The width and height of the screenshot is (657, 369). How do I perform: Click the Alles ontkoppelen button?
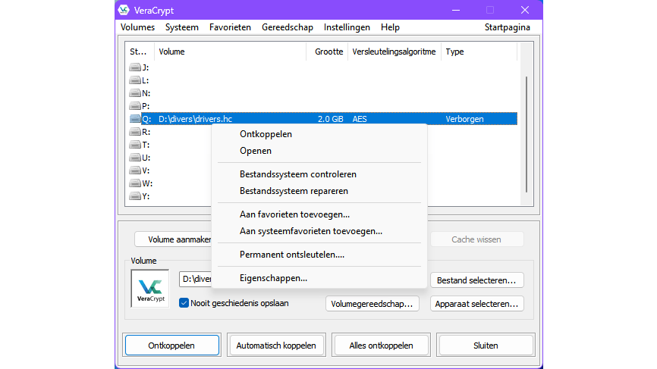(382, 346)
